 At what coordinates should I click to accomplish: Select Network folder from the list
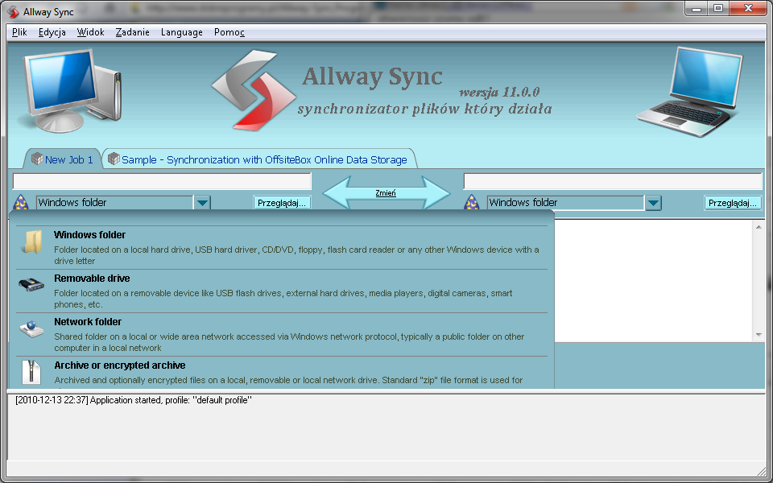click(282, 335)
